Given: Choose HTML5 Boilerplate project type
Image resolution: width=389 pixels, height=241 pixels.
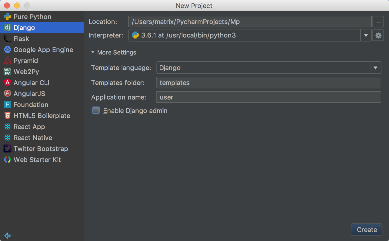Looking at the screenshot, I should coord(42,115).
